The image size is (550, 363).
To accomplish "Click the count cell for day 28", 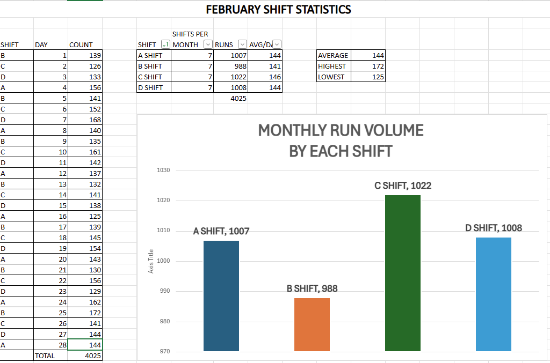I will click(85, 345).
